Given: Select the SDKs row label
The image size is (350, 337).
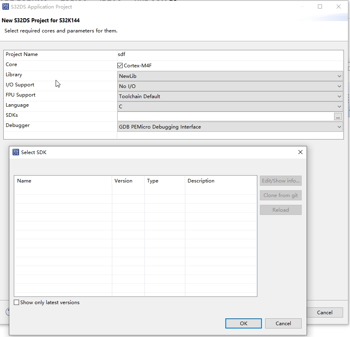Looking at the screenshot, I should (x=12, y=115).
